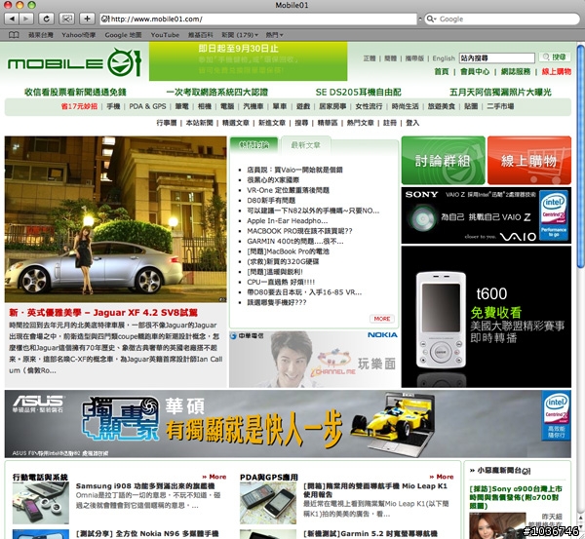Click t600 phone advertisement
The width and height of the screenshot is (585, 539).
point(487,317)
